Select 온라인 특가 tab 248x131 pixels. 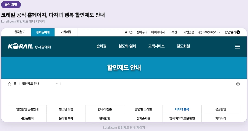[x=66, y=118]
